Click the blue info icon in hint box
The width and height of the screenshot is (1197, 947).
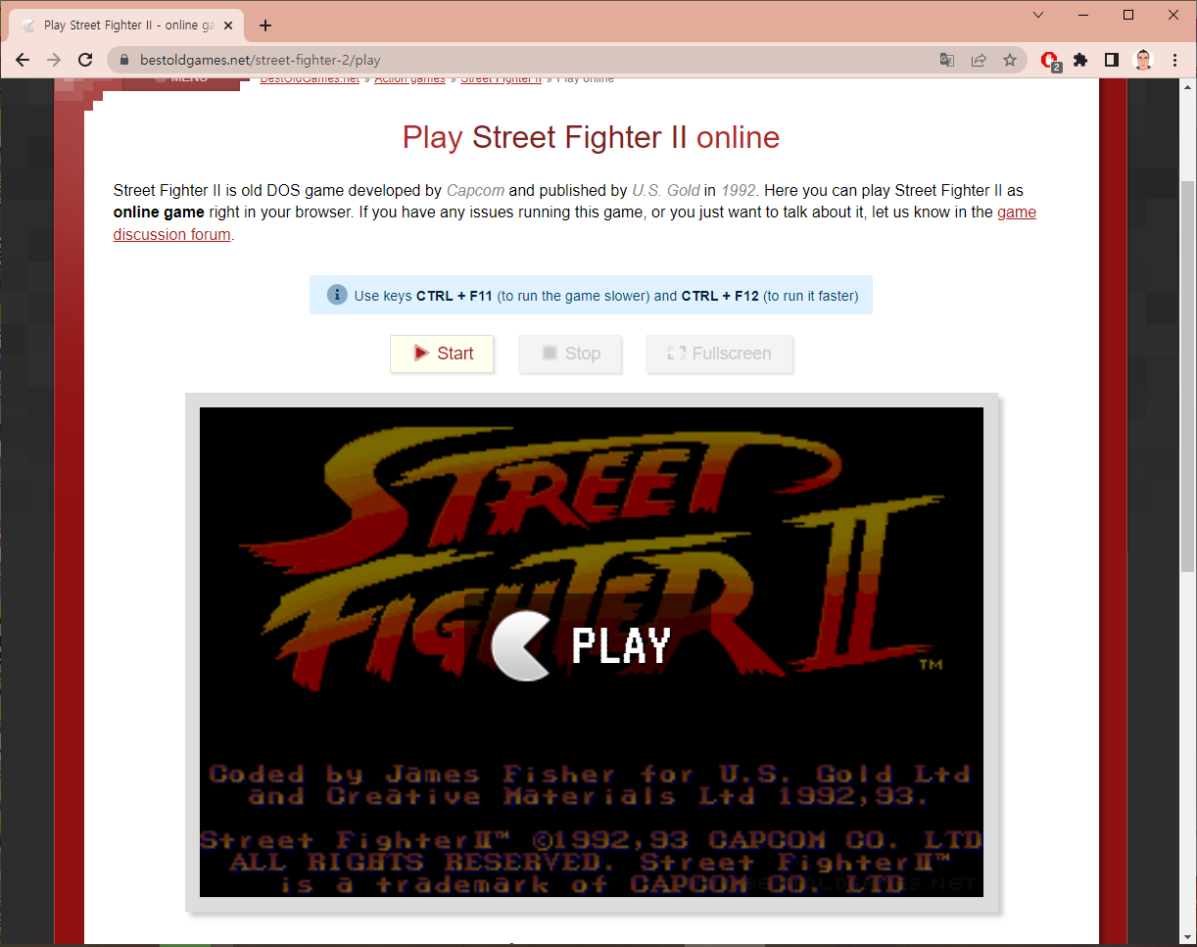tap(337, 295)
